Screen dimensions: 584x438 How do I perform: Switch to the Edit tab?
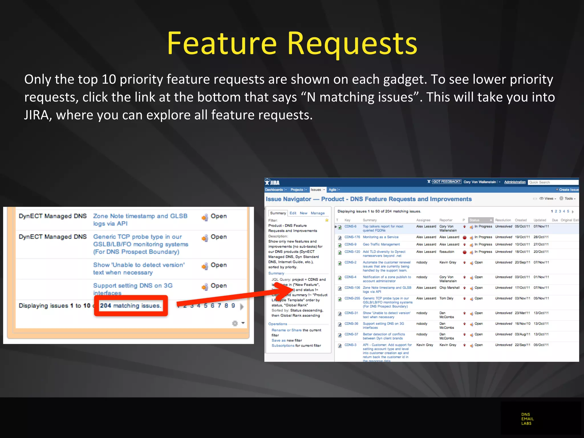coord(293,213)
